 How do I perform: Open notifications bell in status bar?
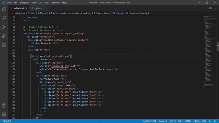(215, 121)
